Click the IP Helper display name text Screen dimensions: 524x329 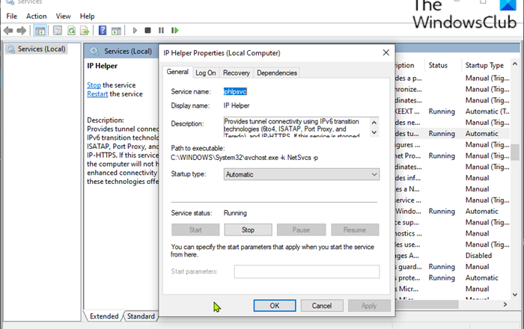(237, 105)
